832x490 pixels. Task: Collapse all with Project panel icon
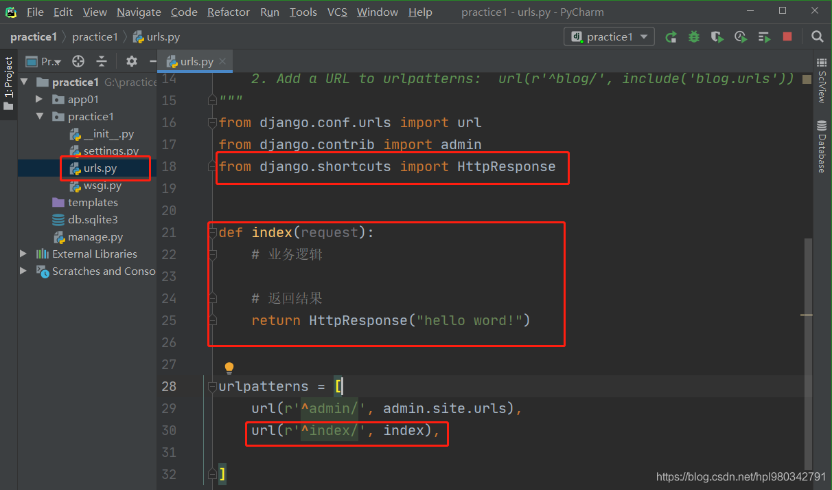pyautogui.click(x=102, y=61)
